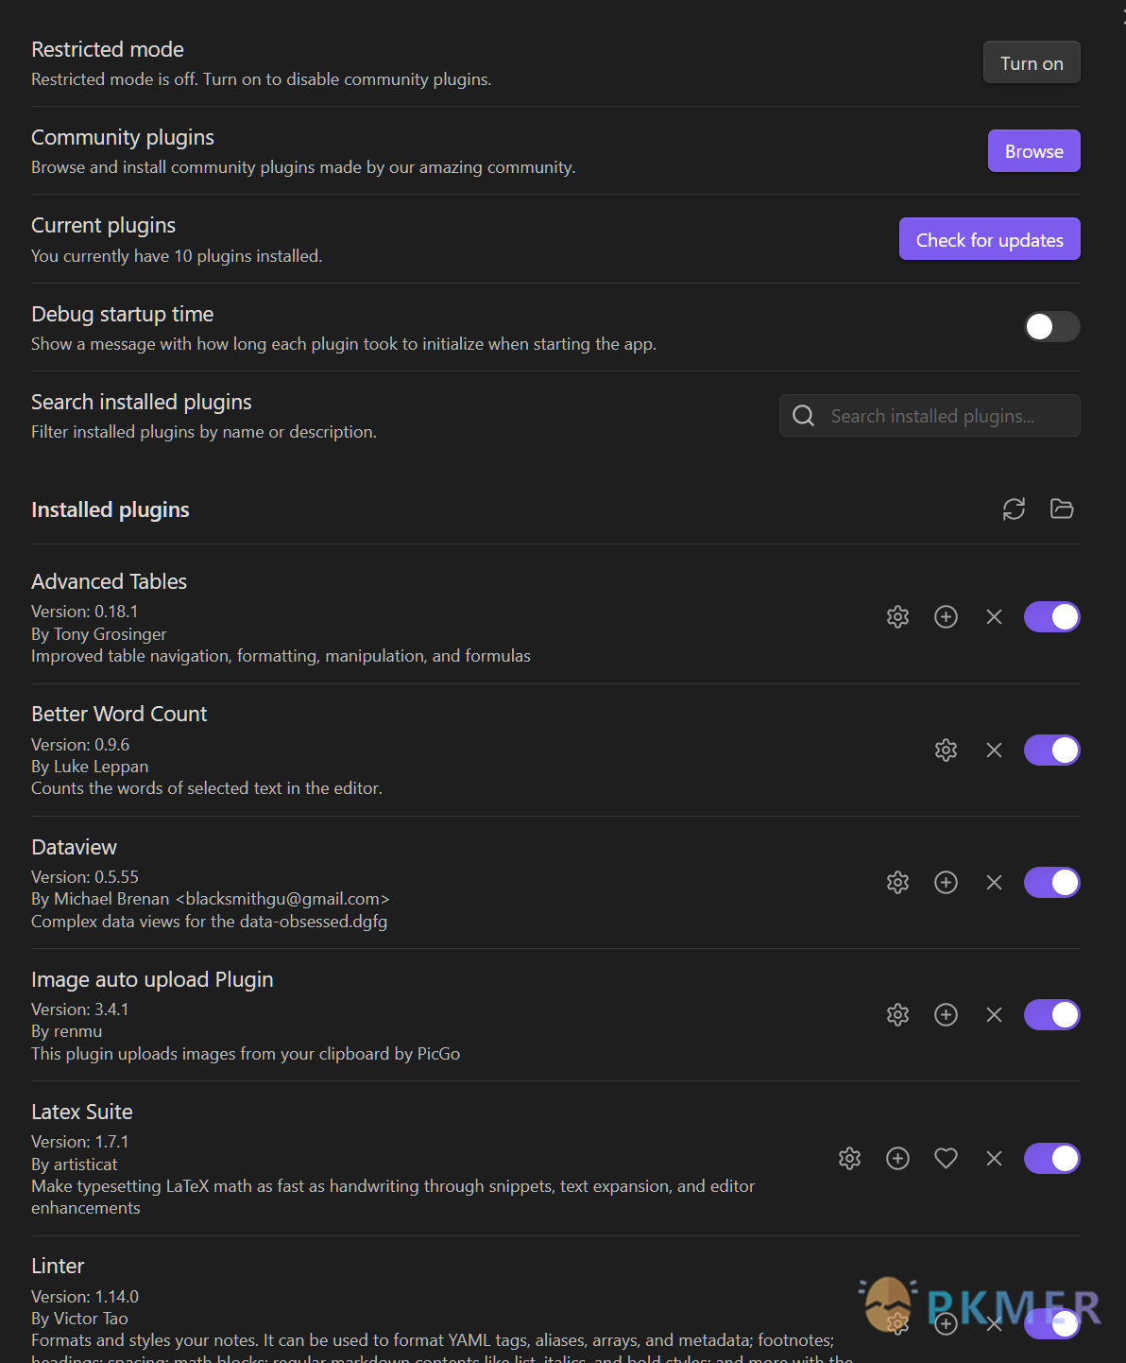The width and height of the screenshot is (1126, 1363).
Task: Click 'Filter installed plugins by name or description.'
Action: pyautogui.click(x=204, y=432)
